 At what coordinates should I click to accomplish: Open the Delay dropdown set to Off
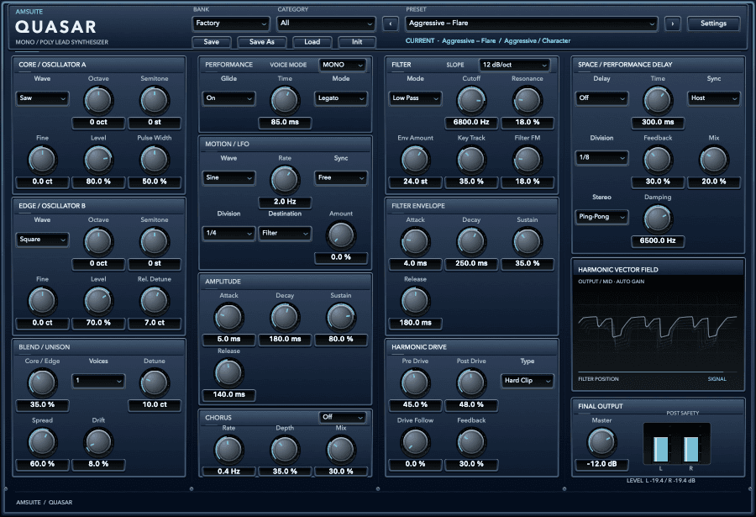click(601, 98)
